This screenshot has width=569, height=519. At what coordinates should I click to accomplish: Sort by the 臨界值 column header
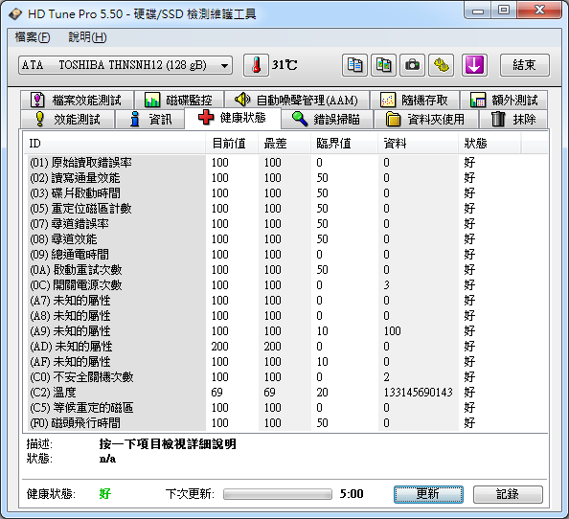(x=344, y=144)
